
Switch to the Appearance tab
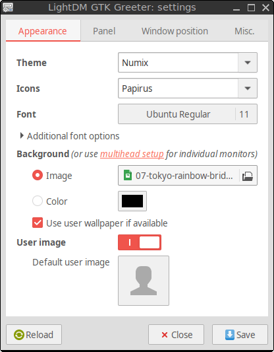(43, 31)
